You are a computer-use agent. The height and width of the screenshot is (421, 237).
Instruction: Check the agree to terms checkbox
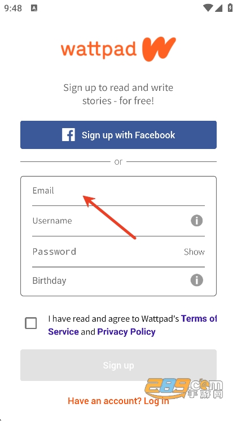[x=31, y=323]
